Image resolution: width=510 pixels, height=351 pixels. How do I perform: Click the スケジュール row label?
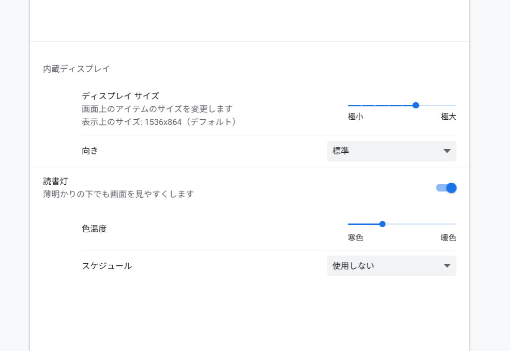coord(106,266)
